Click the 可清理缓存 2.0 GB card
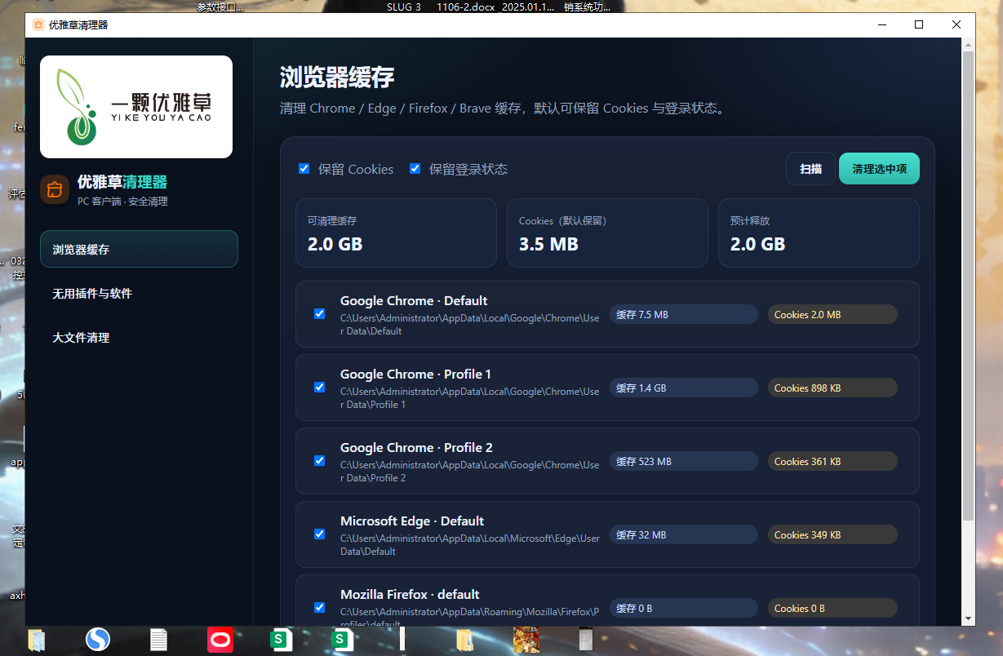 396,233
